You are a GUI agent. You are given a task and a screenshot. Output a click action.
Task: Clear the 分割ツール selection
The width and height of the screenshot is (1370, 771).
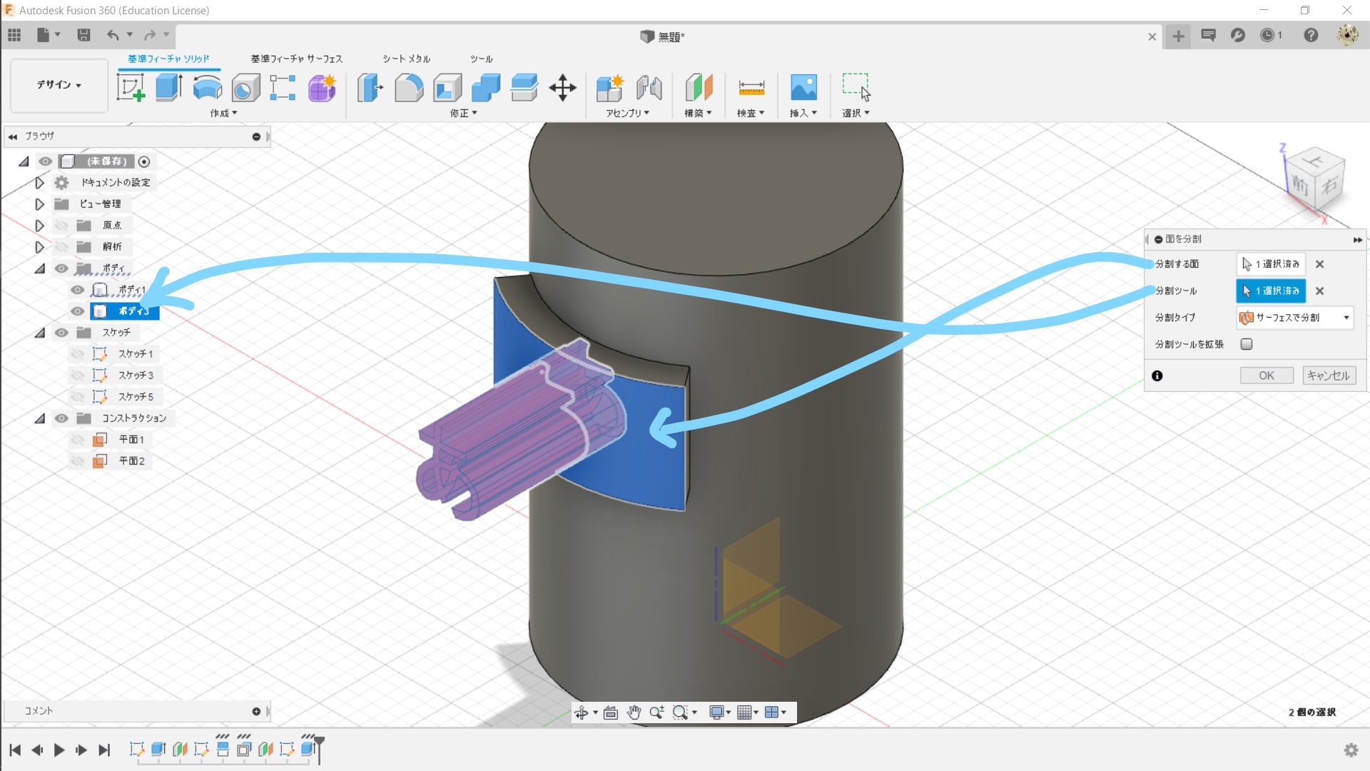(1320, 291)
